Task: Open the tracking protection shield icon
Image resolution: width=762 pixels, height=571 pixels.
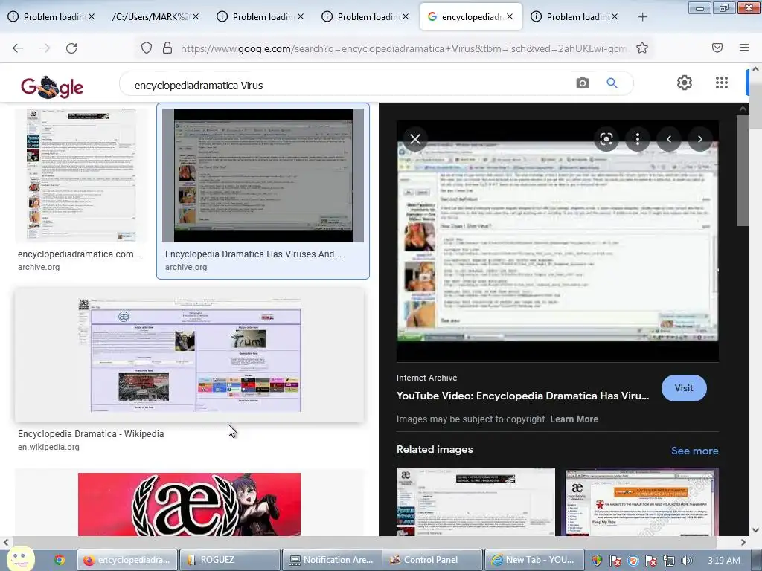Action: pyautogui.click(x=147, y=48)
